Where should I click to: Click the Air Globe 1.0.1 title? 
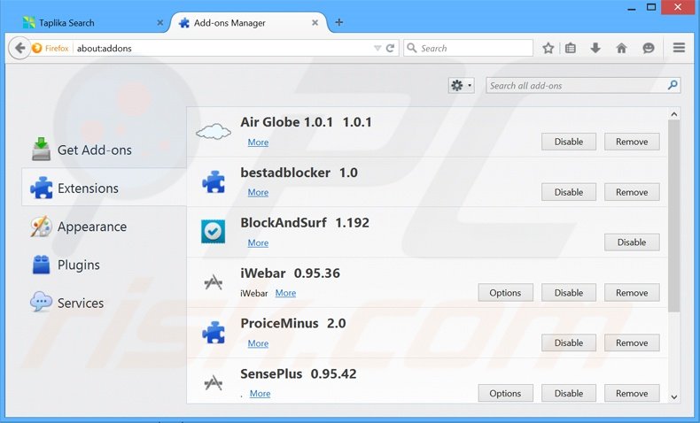306,122
